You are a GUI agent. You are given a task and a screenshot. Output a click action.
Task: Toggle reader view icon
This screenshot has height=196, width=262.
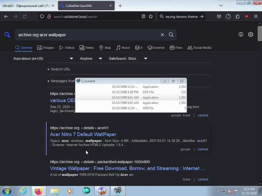click(x=143, y=16)
